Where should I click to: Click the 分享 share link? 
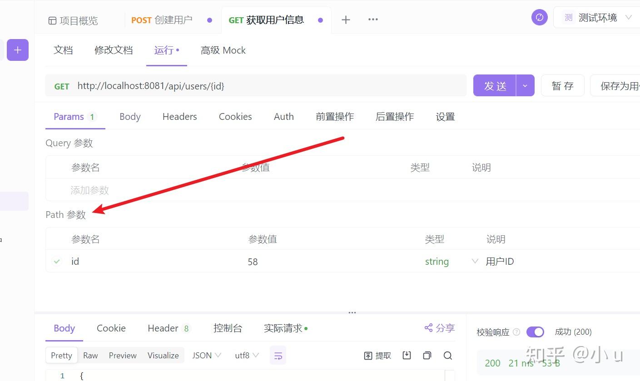click(x=439, y=328)
